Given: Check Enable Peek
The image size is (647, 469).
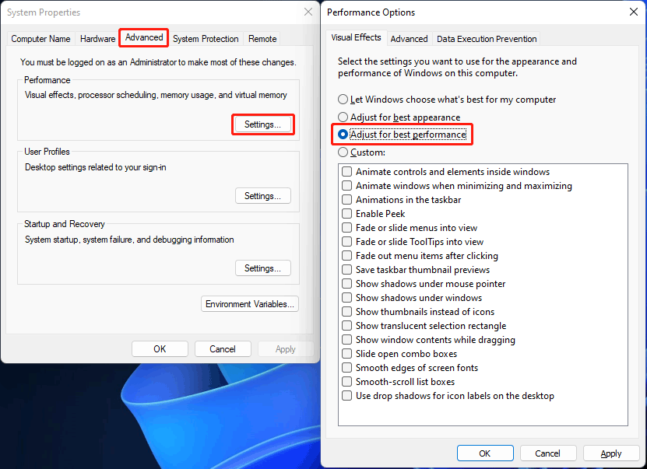Looking at the screenshot, I should 346,214.
